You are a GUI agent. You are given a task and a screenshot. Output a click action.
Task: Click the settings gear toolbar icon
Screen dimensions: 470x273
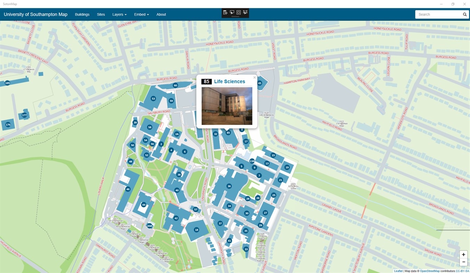225,12
